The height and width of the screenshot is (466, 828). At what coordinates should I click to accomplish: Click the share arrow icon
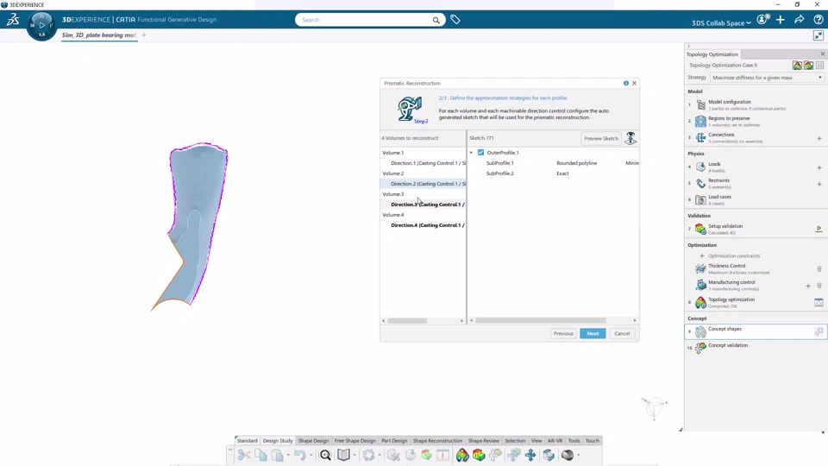800,20
